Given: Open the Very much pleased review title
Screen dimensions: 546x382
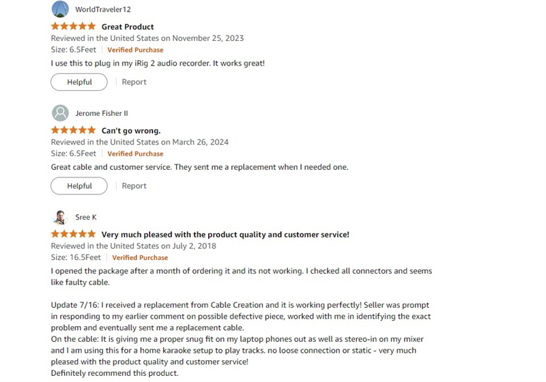Looking at the screenshot, I should coord(225,234).
